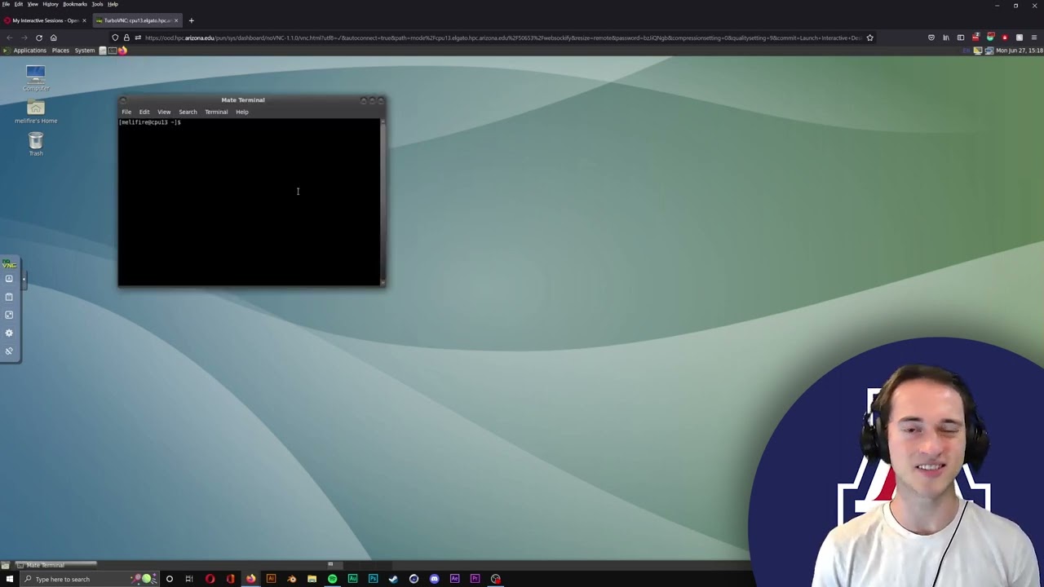Close the TurboVNC browser tab
Image resolution: width=1044 pixels, height=587 pixels.
click(x=175, y=20)
